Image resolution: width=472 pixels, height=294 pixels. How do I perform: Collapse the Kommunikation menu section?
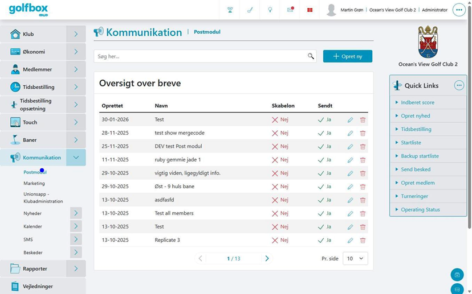[x=76, y=158]
